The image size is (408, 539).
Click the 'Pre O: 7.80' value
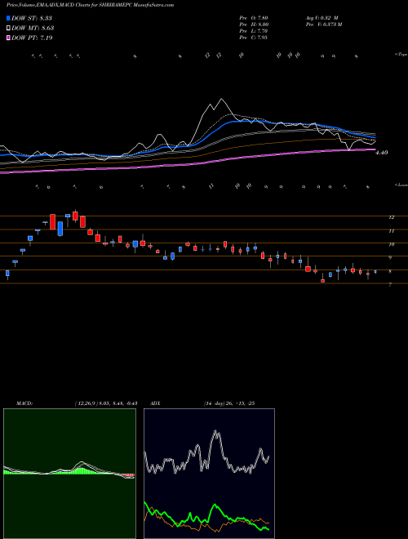(254, 18)
